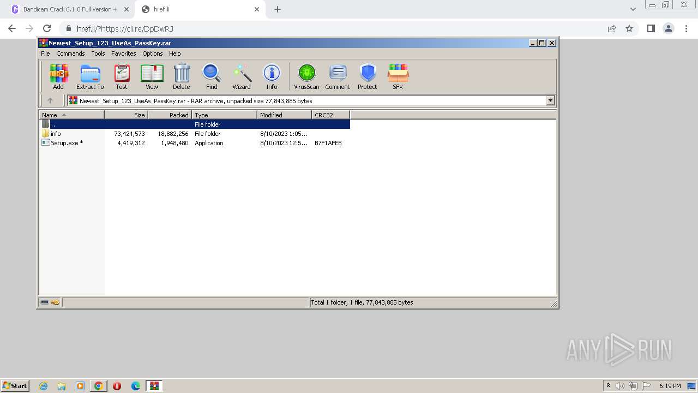
Task: Sort by the CRC32 column header
Action: pos(330,115)
